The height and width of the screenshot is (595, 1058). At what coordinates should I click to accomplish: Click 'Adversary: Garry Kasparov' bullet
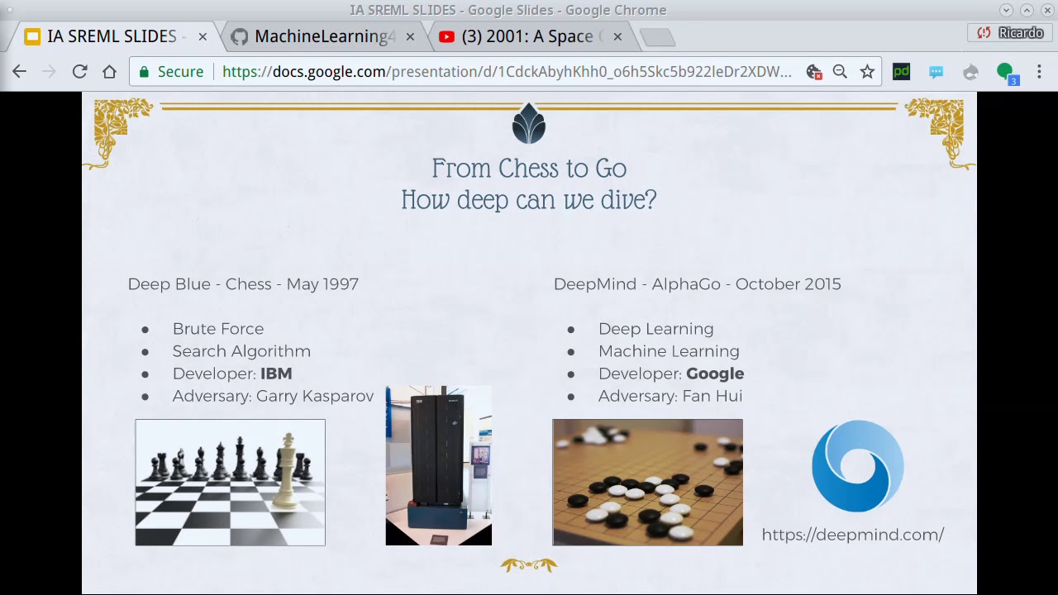point(273,396)
